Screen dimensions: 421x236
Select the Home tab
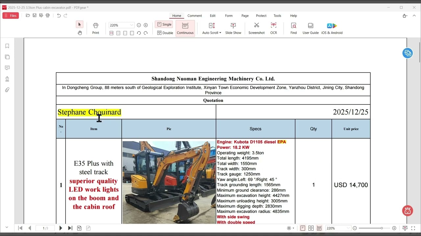[x=177, y=16]
